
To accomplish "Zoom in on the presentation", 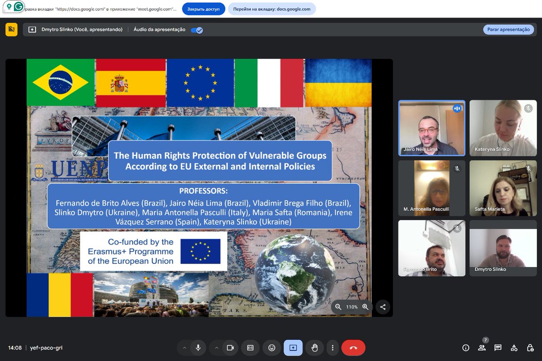I will [x=365, y=307].
